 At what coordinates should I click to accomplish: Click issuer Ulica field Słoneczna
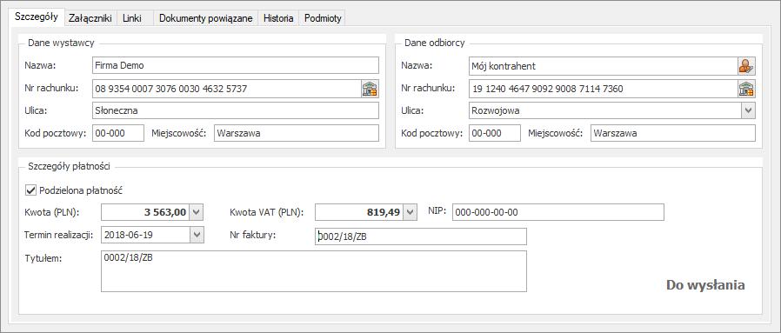click(x=236, y=110)
